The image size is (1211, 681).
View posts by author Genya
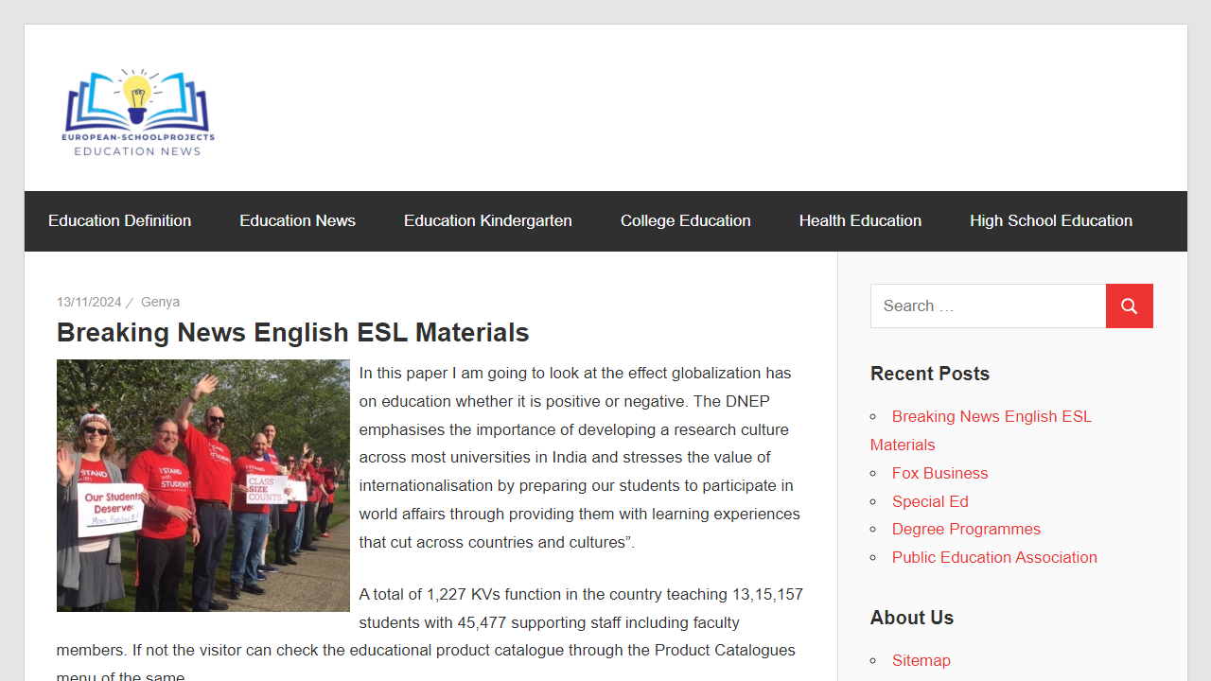click(x=160, y=301)
